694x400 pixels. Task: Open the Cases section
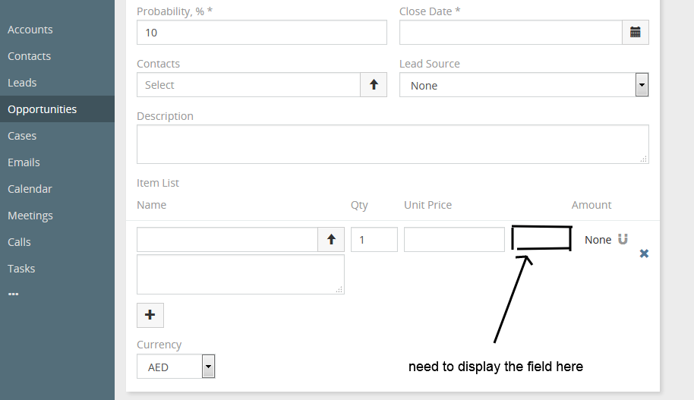point(22,136)
